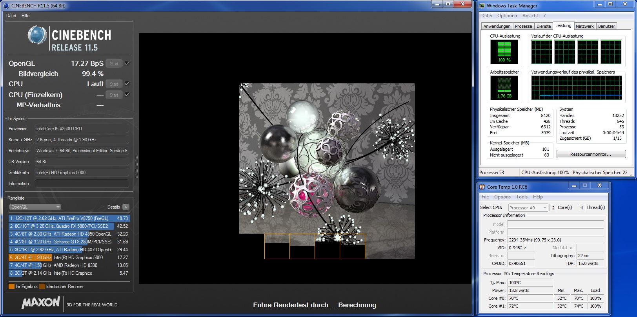Screen dimensions: 637x317
Task: Click the Core #1 temperature 72°C field
Action: 530,306
